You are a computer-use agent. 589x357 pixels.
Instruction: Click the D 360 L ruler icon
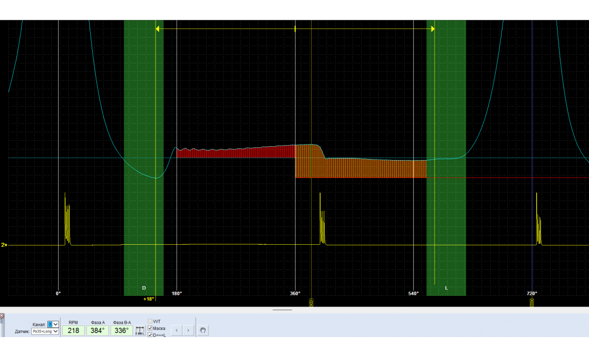click(x=141, y=330)
